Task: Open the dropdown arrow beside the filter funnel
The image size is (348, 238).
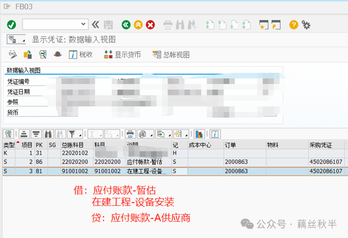Action: pyautogui.click(x=80, y=135)
